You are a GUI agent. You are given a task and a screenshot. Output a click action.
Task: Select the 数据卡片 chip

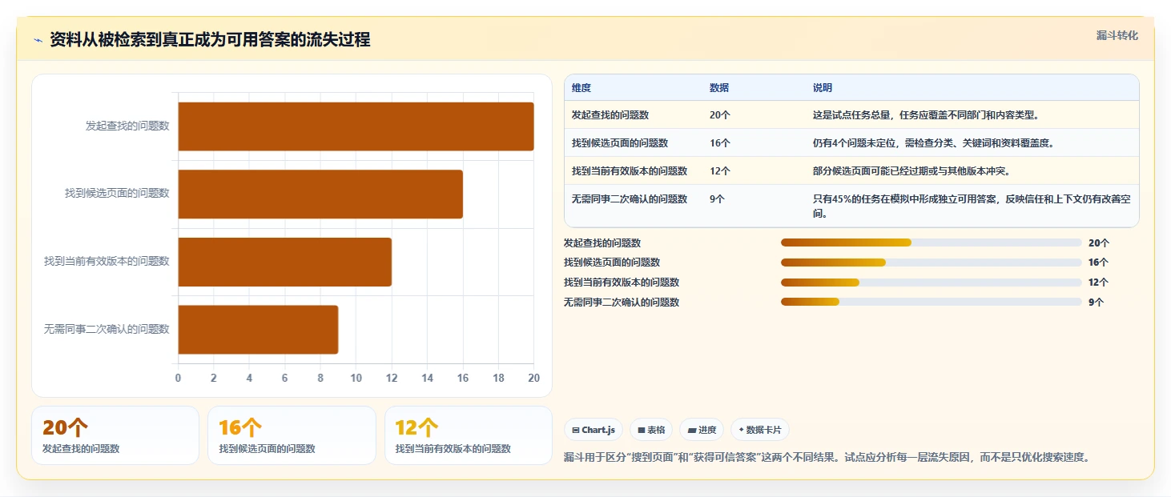tap(760, 430)
